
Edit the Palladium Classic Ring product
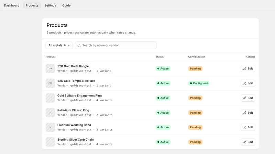pos(248,113)
